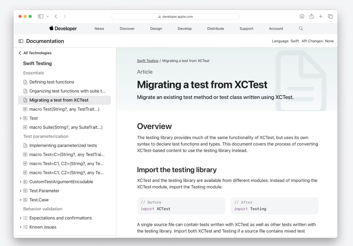Click the Migrating a test from XCTest title
353x246 pixels.
[202, 85]
